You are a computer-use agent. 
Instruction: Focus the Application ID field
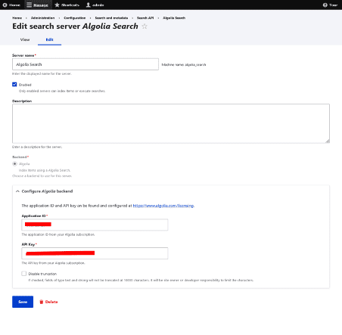coord(95,225)
